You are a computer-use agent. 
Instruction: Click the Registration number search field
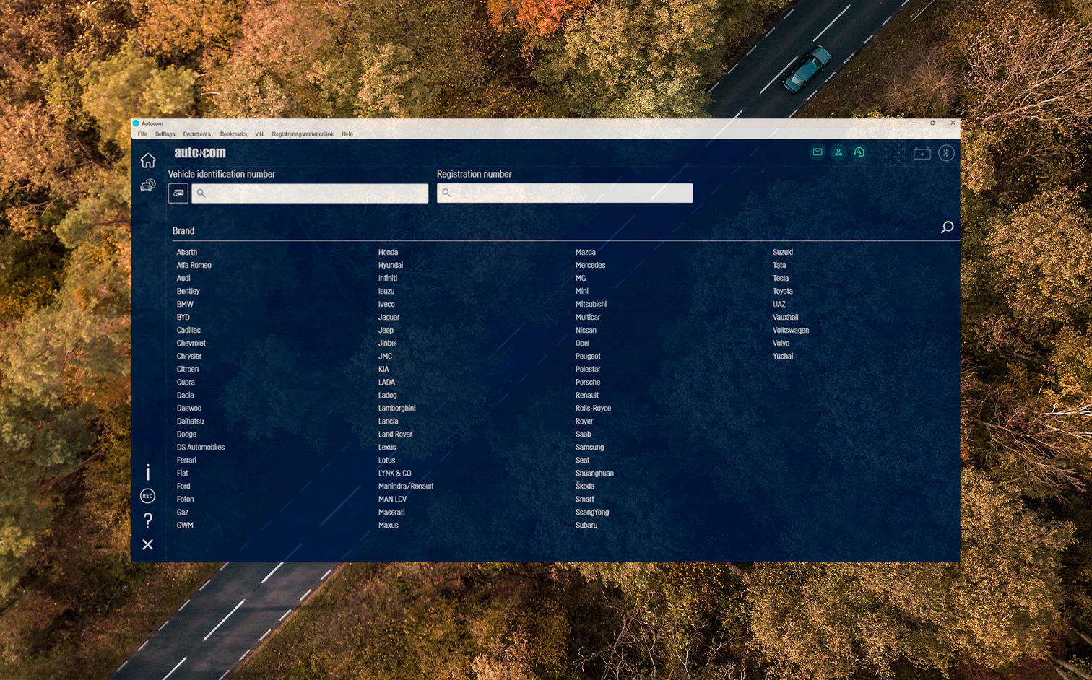coord(565,193)
